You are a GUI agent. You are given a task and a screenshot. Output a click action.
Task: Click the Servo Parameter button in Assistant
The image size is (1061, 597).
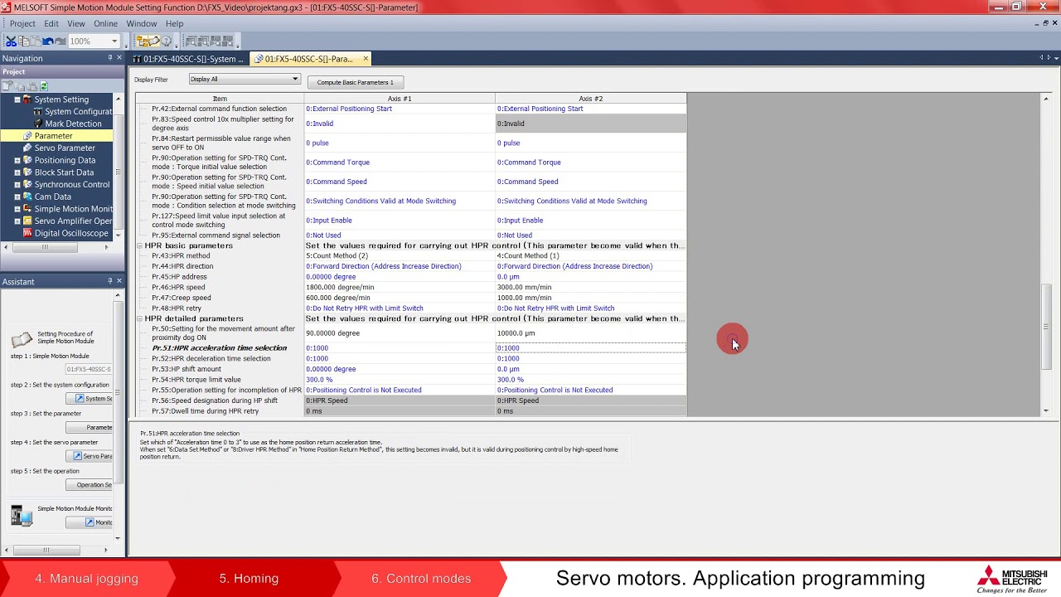pos(89,456)
